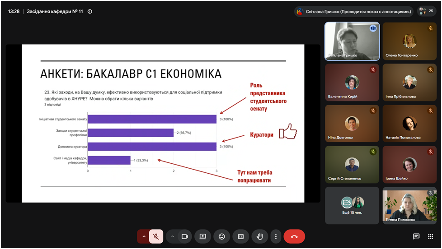Open the chat panel
Viewport: 442px width, 249px height.
click(416, 236)
